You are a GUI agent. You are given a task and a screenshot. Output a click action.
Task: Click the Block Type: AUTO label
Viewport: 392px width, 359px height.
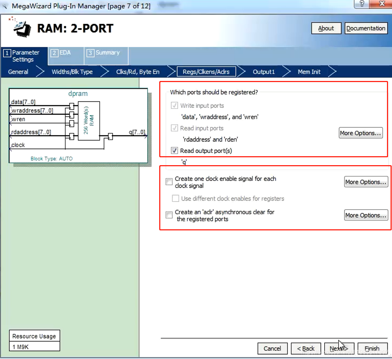pos(52,159)
